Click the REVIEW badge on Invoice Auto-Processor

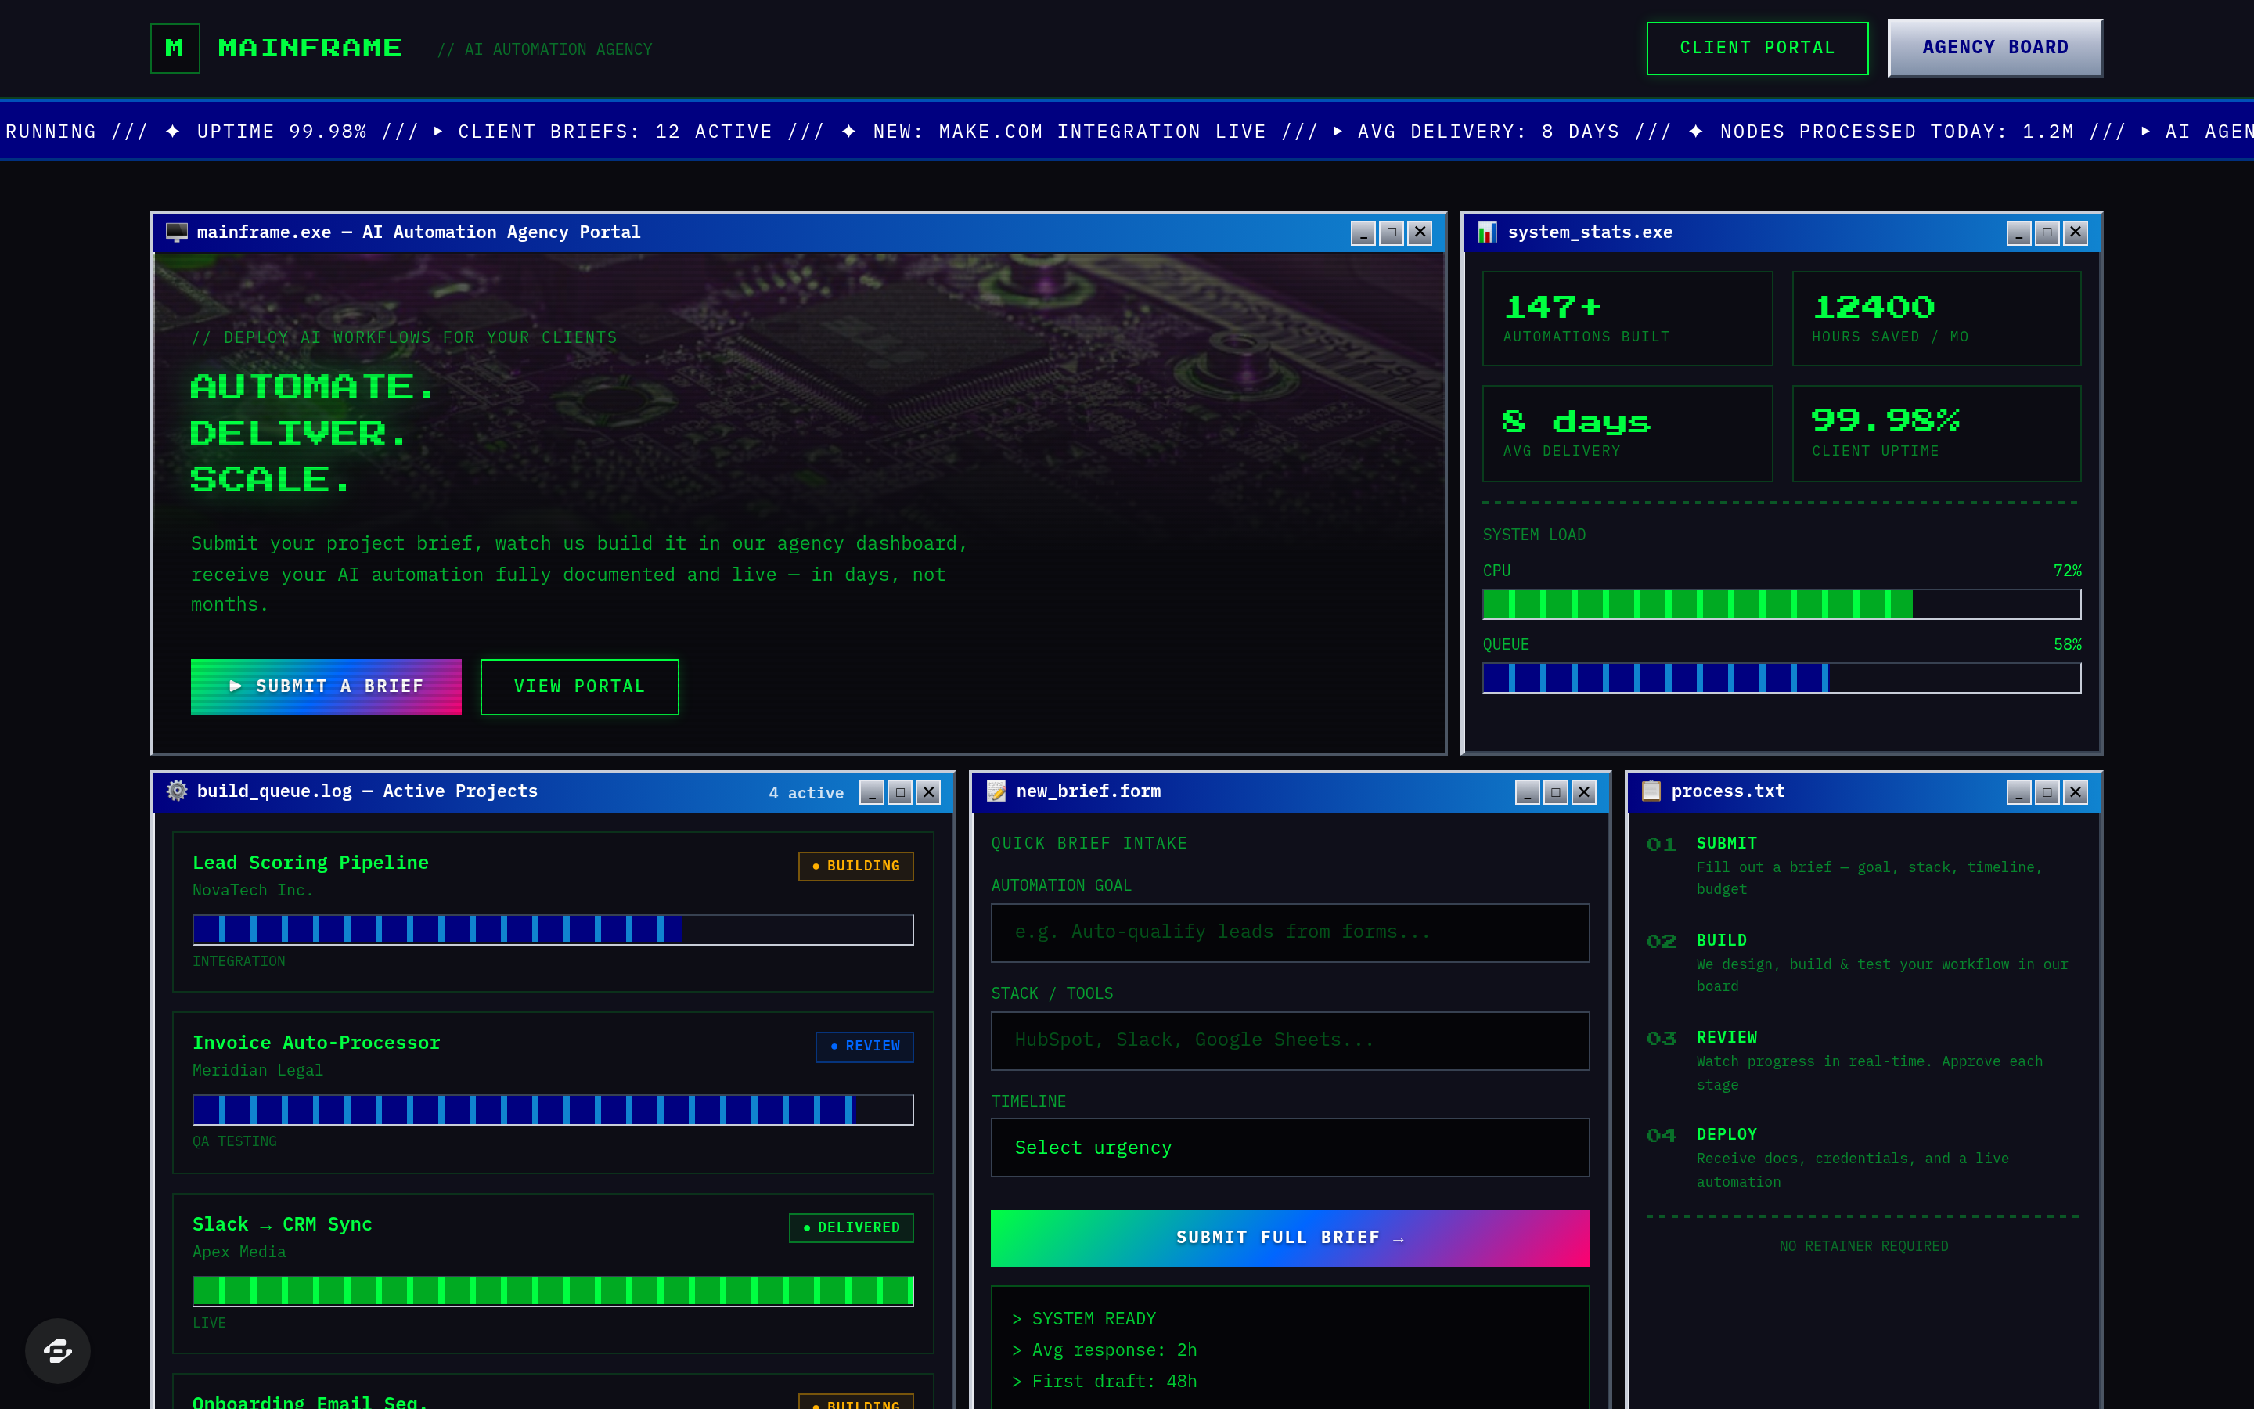pos(864,1047)
